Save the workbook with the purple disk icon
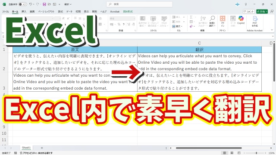 click(x=44, y=4)
